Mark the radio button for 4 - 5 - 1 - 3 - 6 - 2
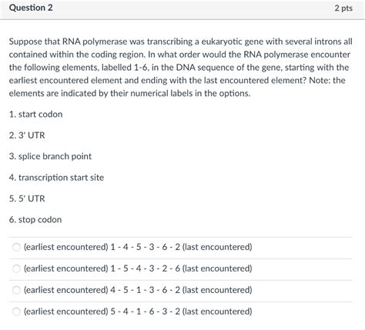This screenshot has width=365, height=330. (x=16, y=290)
